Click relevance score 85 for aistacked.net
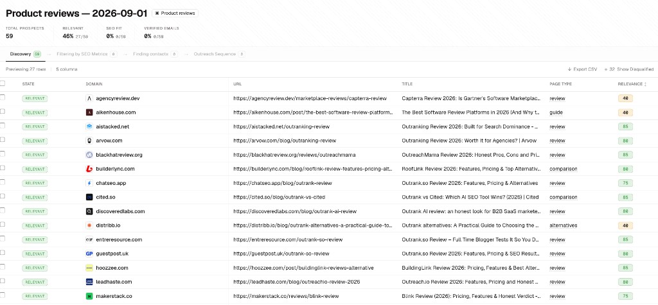 (x=625, y=126)
